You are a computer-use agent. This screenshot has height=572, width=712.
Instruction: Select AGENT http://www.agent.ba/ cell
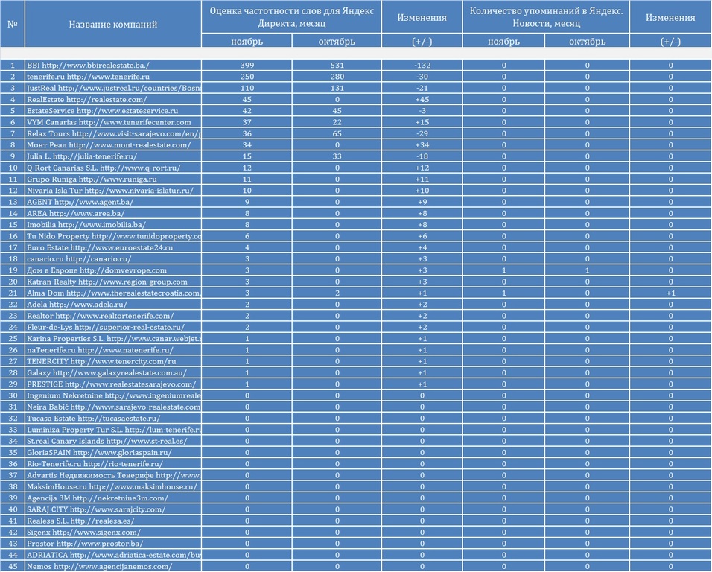113,202
